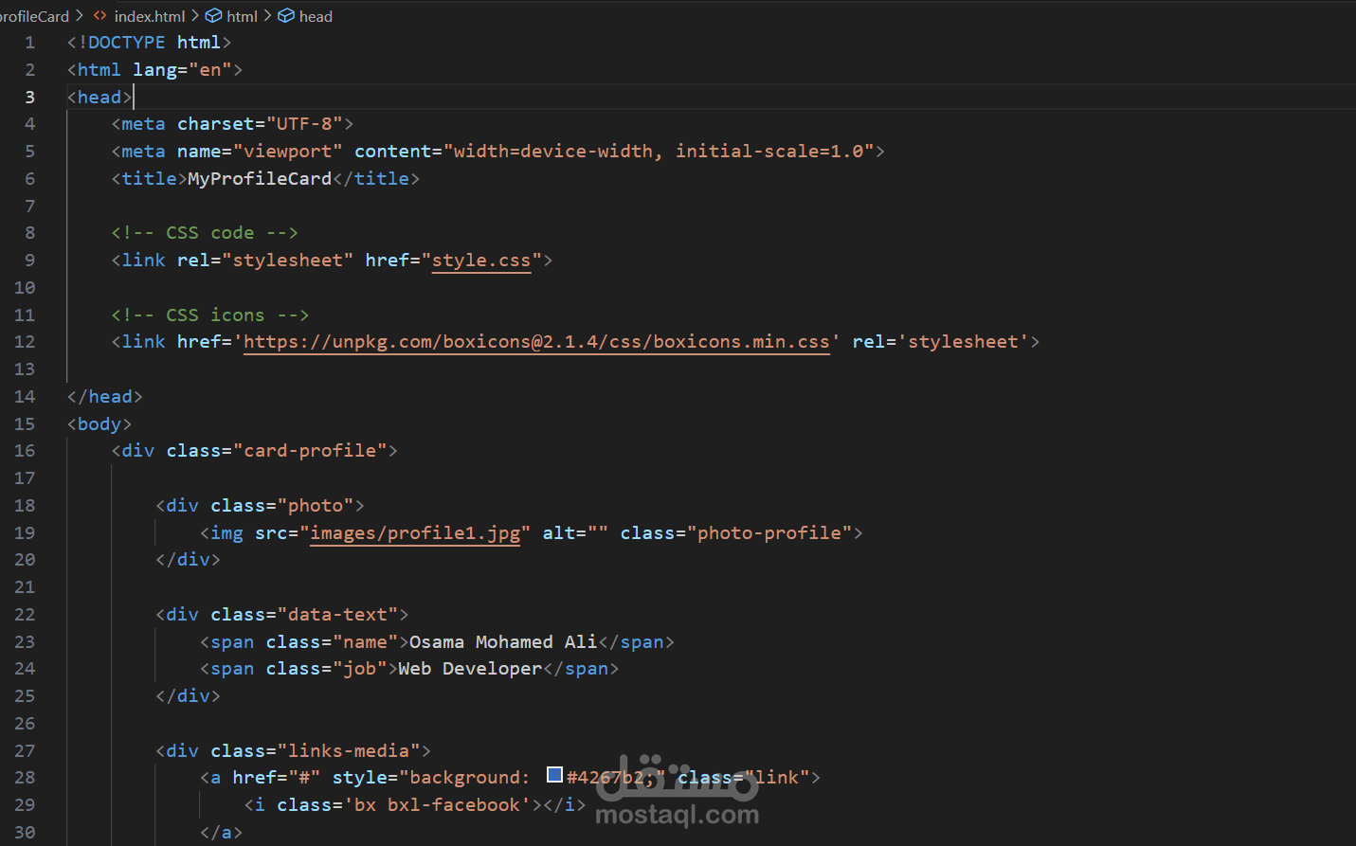Viewport: 1356px width, 846px height.
Task: Place cursor in MyProfileCard title text
Action: [260, 179]
